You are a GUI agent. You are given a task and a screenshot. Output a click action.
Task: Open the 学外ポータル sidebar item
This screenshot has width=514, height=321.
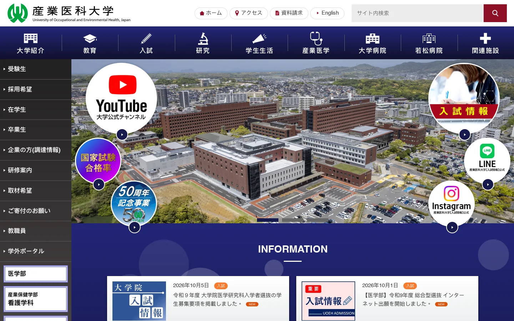[36, 251]
